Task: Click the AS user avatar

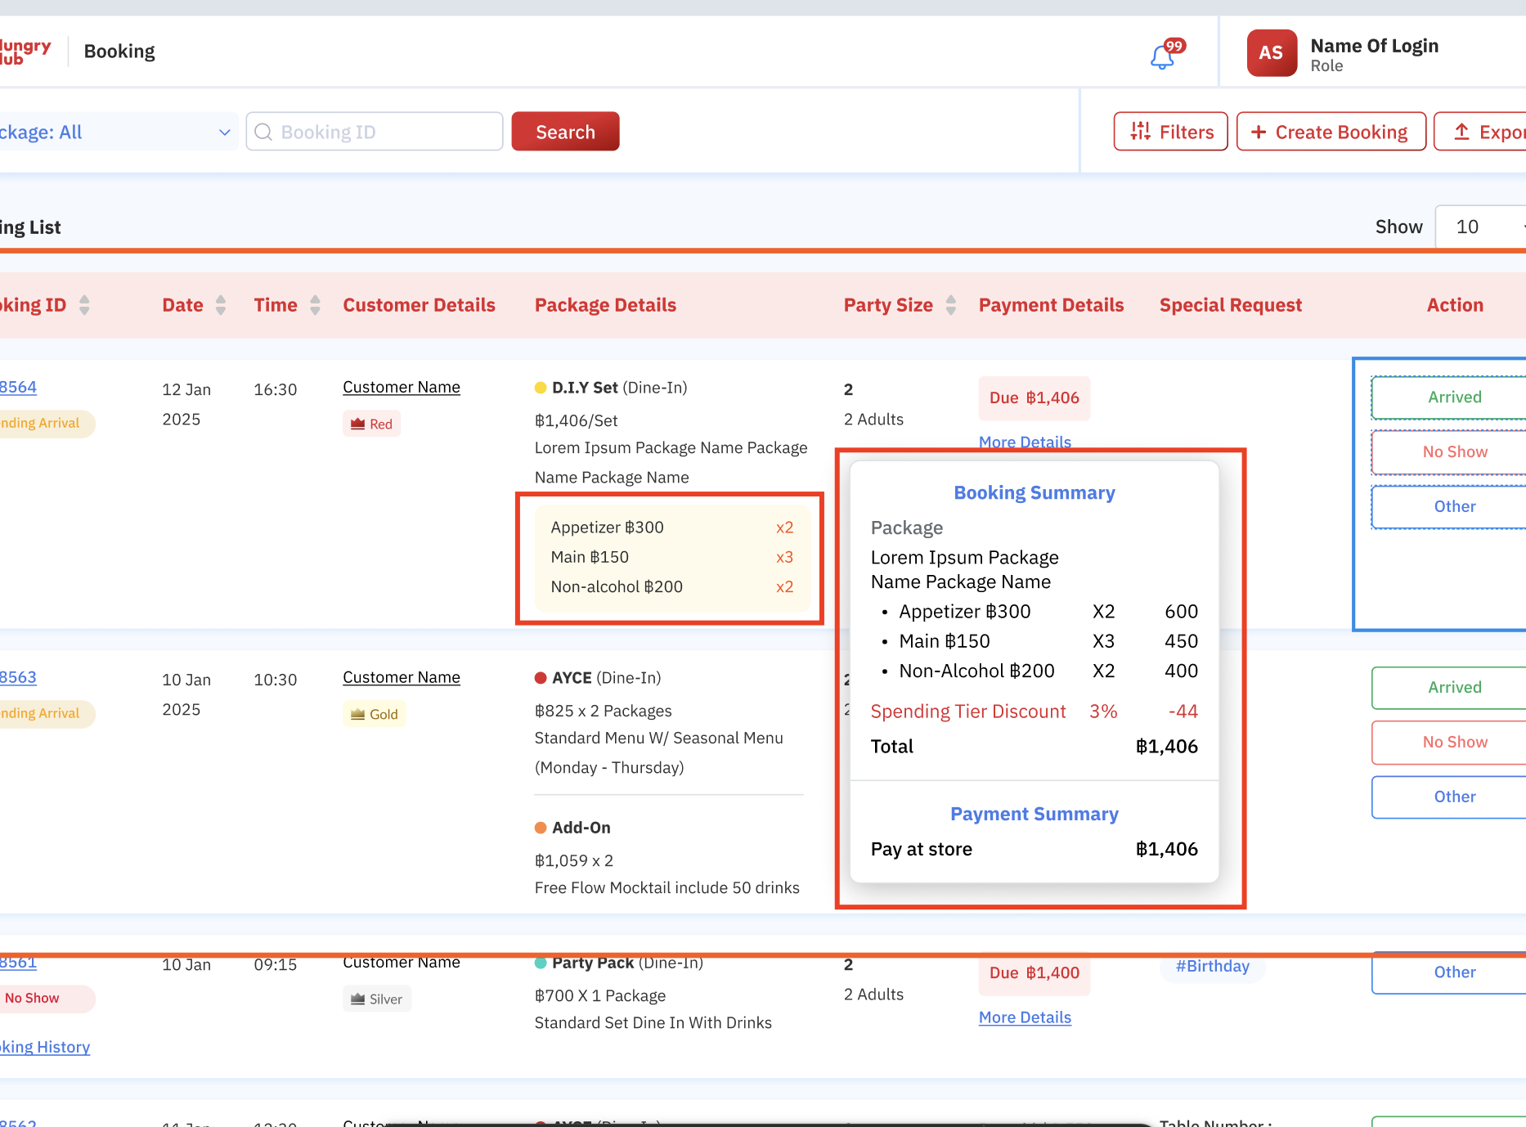Action: 1271,53
